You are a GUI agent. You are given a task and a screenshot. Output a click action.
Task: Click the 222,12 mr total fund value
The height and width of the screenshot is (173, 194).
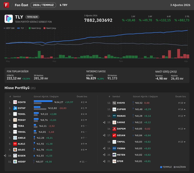[x=14, y=78]
